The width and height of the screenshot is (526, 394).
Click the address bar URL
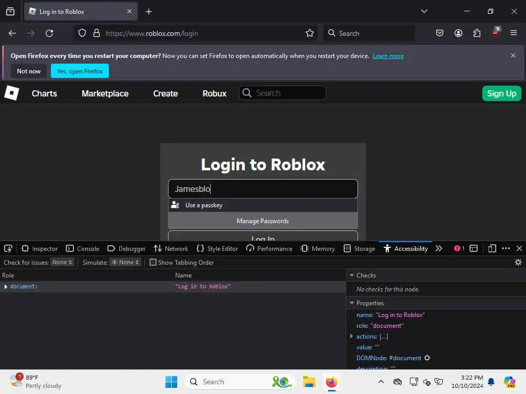tap(152, 33)
